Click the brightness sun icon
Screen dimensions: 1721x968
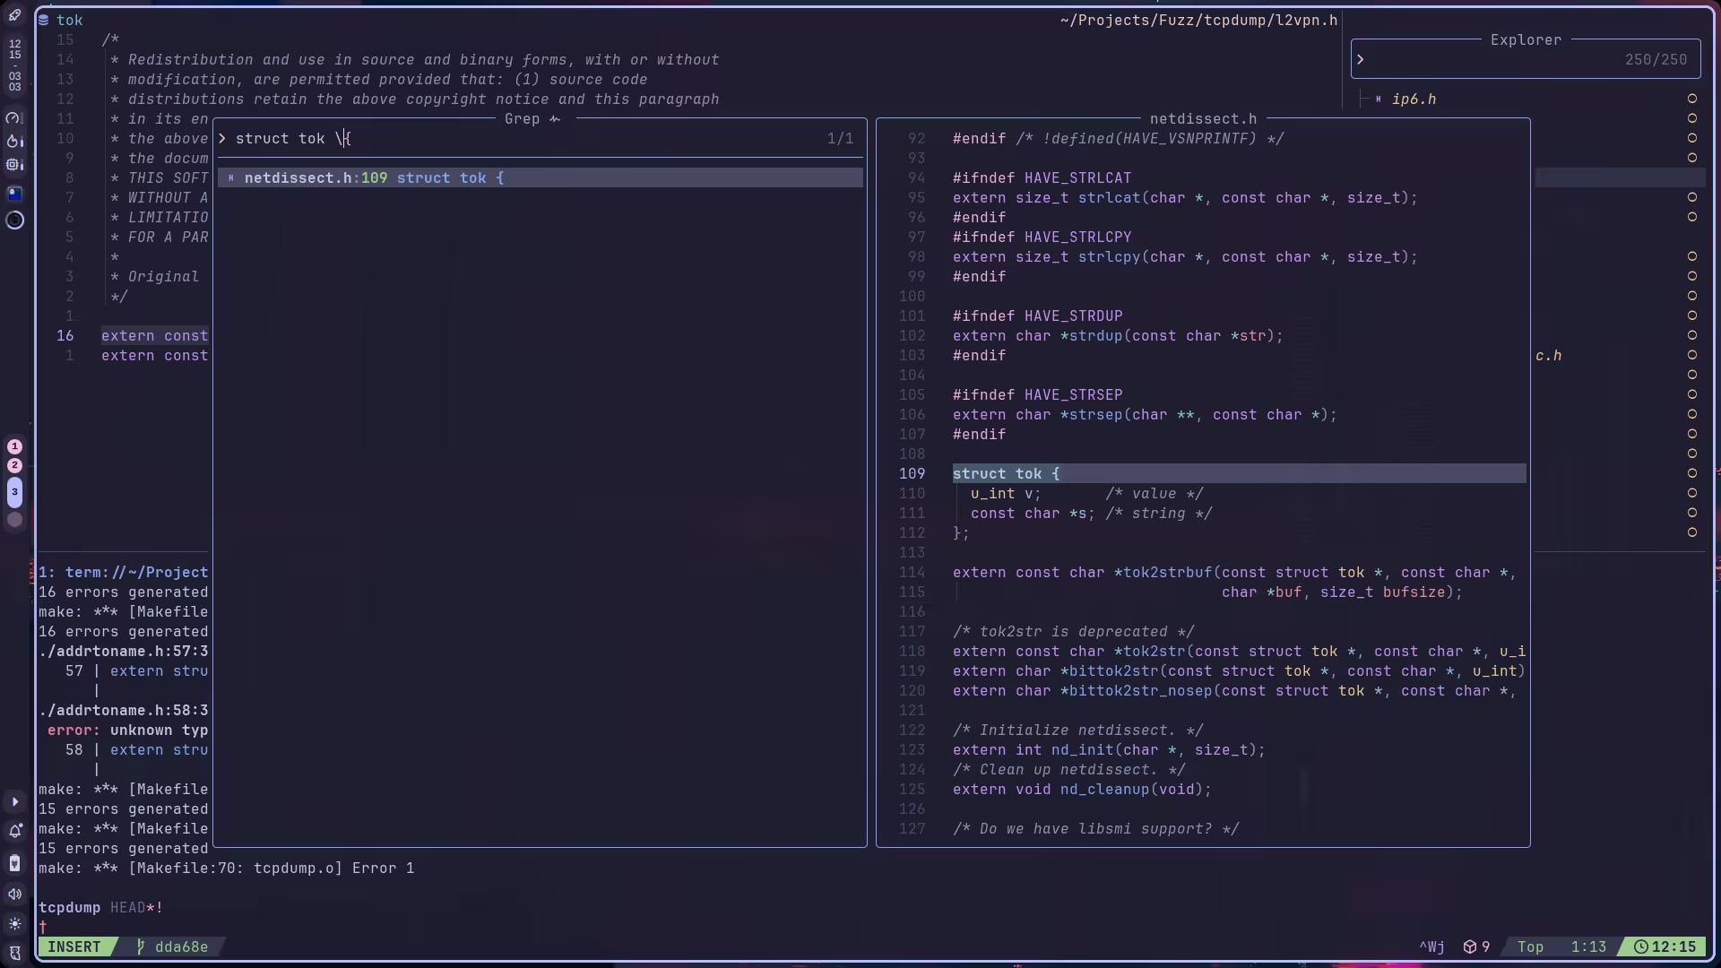point(14,923)
